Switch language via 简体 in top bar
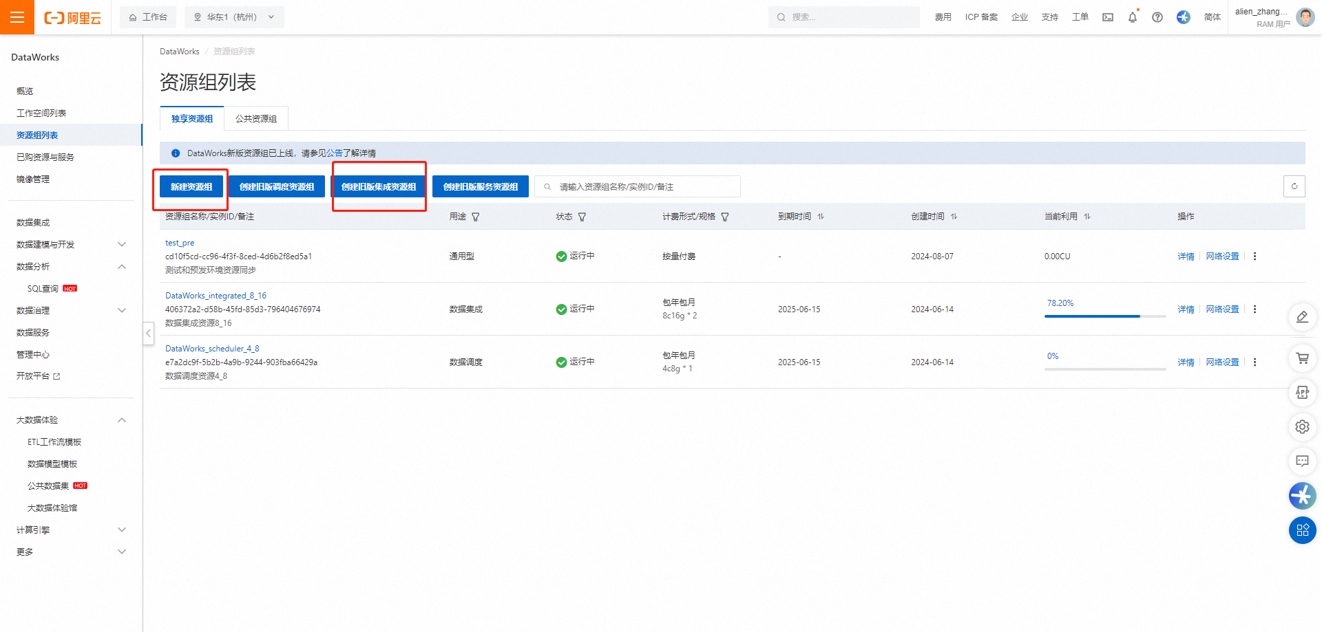Viewport: 1322px width, 632px height. pos(1213,17)
